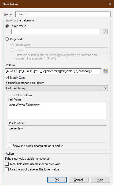Click the token picker arrow button
The width and height of the screenshot is (114, 186).
105,32
